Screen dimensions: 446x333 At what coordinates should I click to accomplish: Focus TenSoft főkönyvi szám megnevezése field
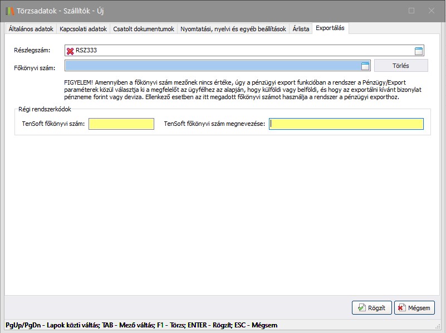click(346, 124)
